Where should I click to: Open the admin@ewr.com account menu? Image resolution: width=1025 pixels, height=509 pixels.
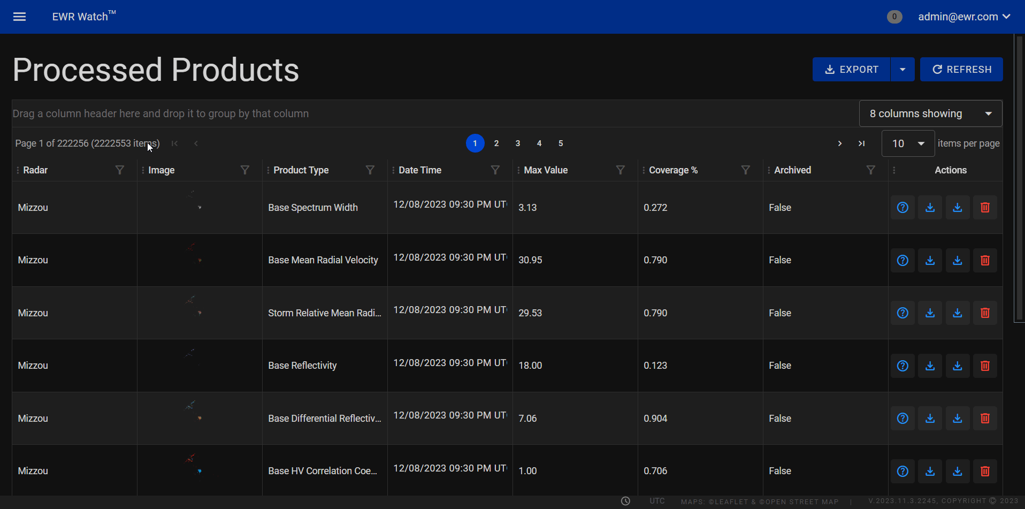[x=963, y=17]
